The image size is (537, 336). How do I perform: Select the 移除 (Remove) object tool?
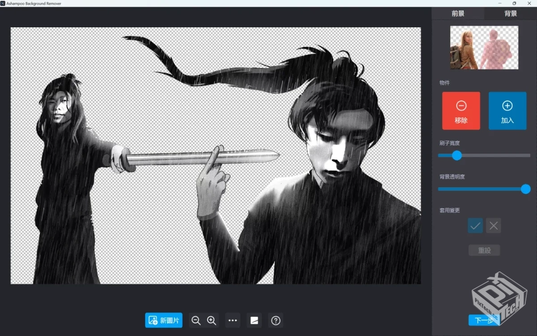point(461,111)
